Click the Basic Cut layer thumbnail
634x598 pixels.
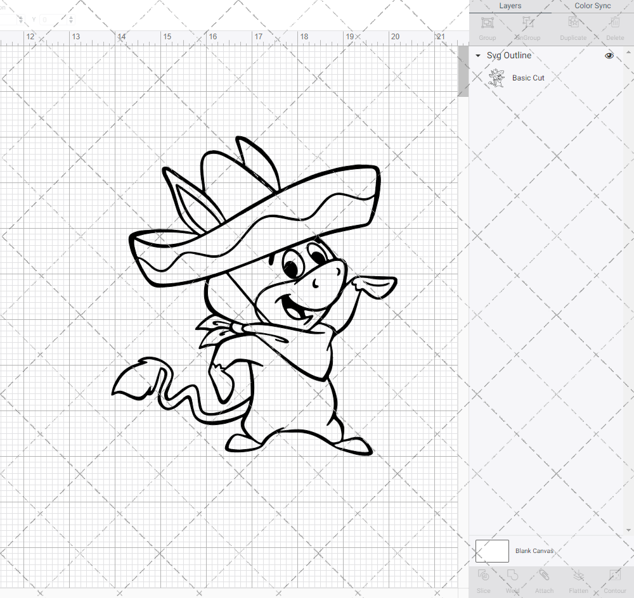[x=497, y=77]
